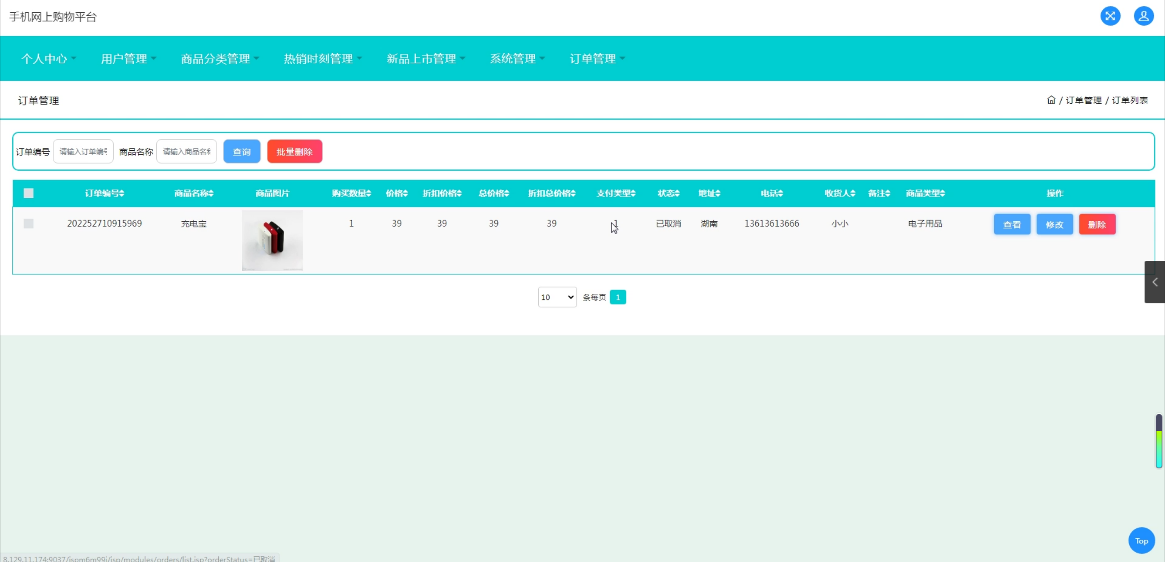Screen dimensions: 1165x562
Task: Sort the table by 状态 column
Action: (x=668, y=193)
